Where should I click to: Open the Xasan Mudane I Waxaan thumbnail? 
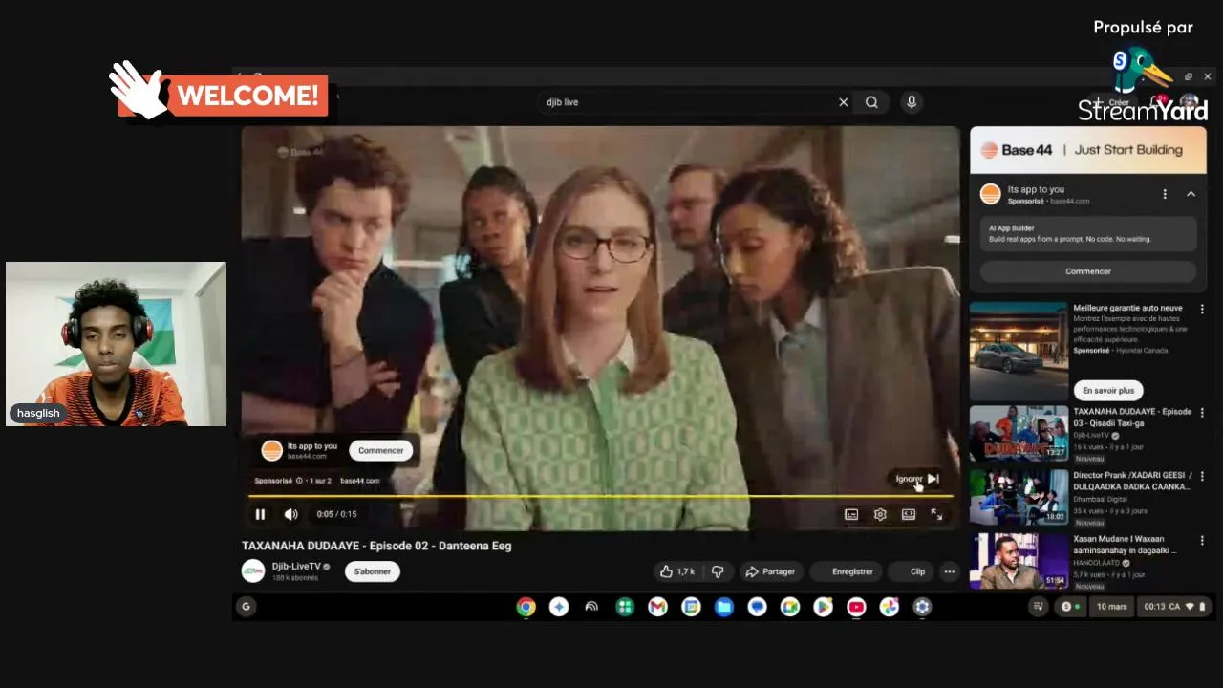[1019, 560]
